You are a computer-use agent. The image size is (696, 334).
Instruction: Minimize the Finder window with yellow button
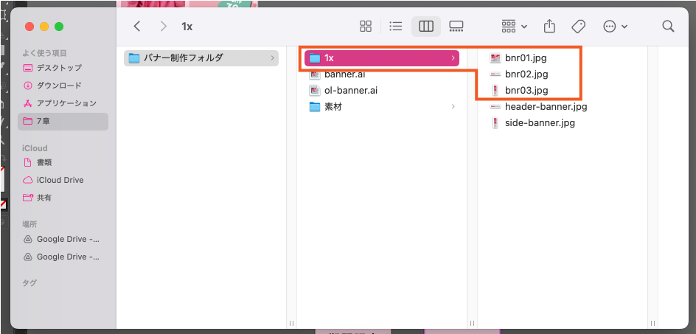click(x=44, y=27)
